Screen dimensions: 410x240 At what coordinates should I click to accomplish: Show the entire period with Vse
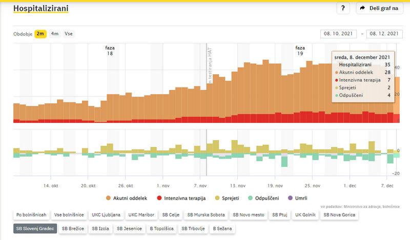68,34
